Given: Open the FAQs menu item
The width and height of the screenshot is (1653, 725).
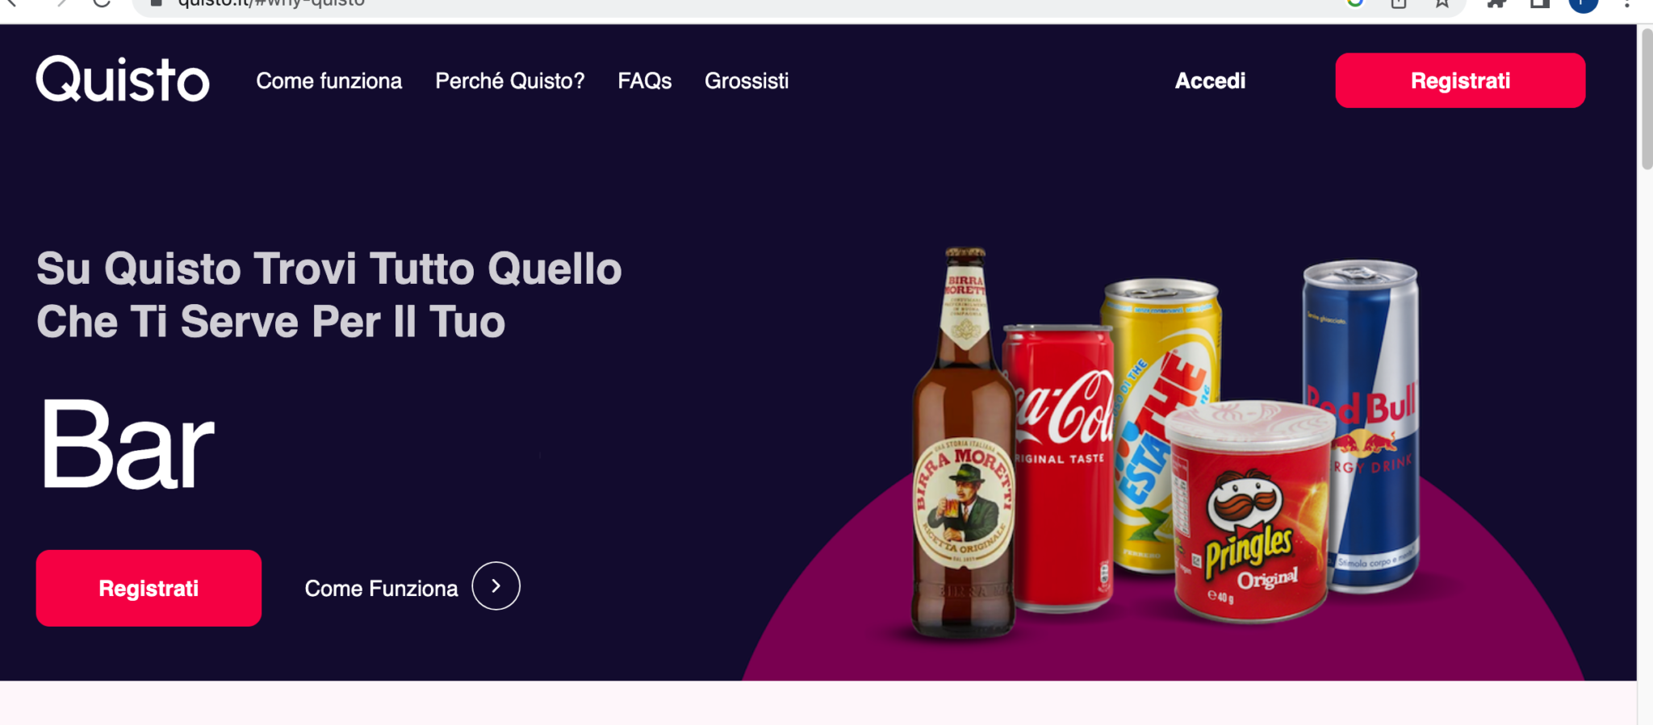Looking at the screenshot, I should pyautogui.click(x=644, y=81).
